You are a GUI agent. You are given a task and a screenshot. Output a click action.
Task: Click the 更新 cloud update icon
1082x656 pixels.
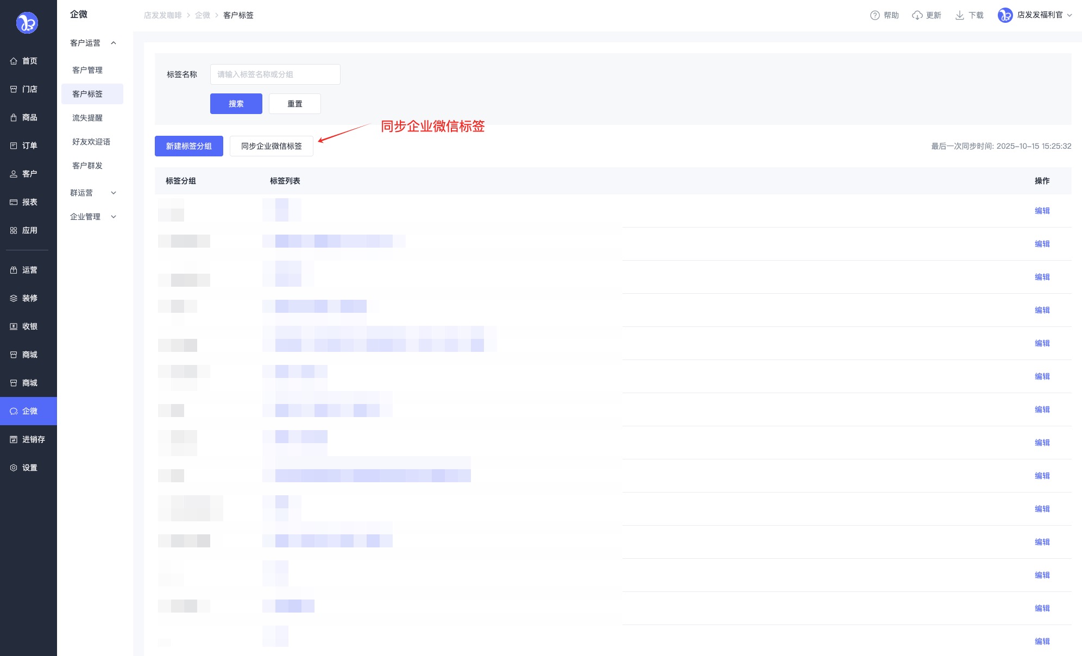point(917,15)
